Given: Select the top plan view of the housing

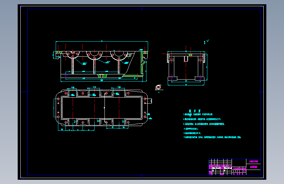Looking at the screenshot, I should (x=103, y=108).
